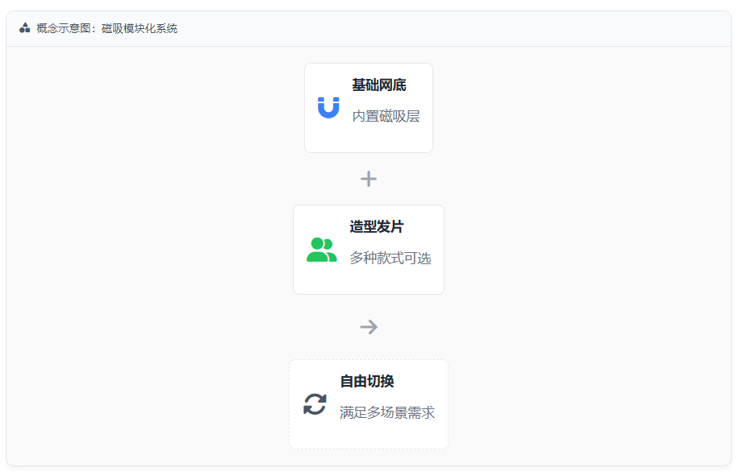Click the green users icon

click(322, 250)
